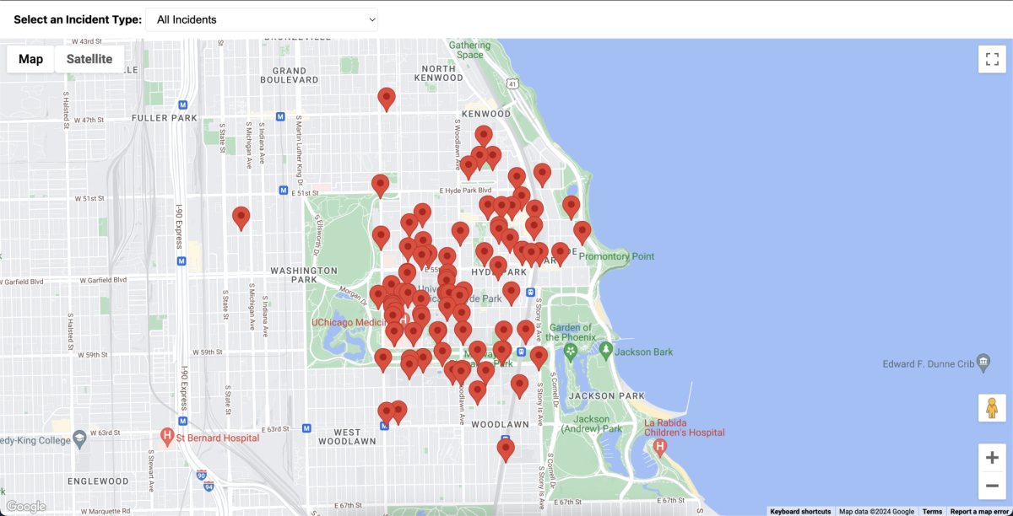Activate the Street View pegman

[992, 408]
